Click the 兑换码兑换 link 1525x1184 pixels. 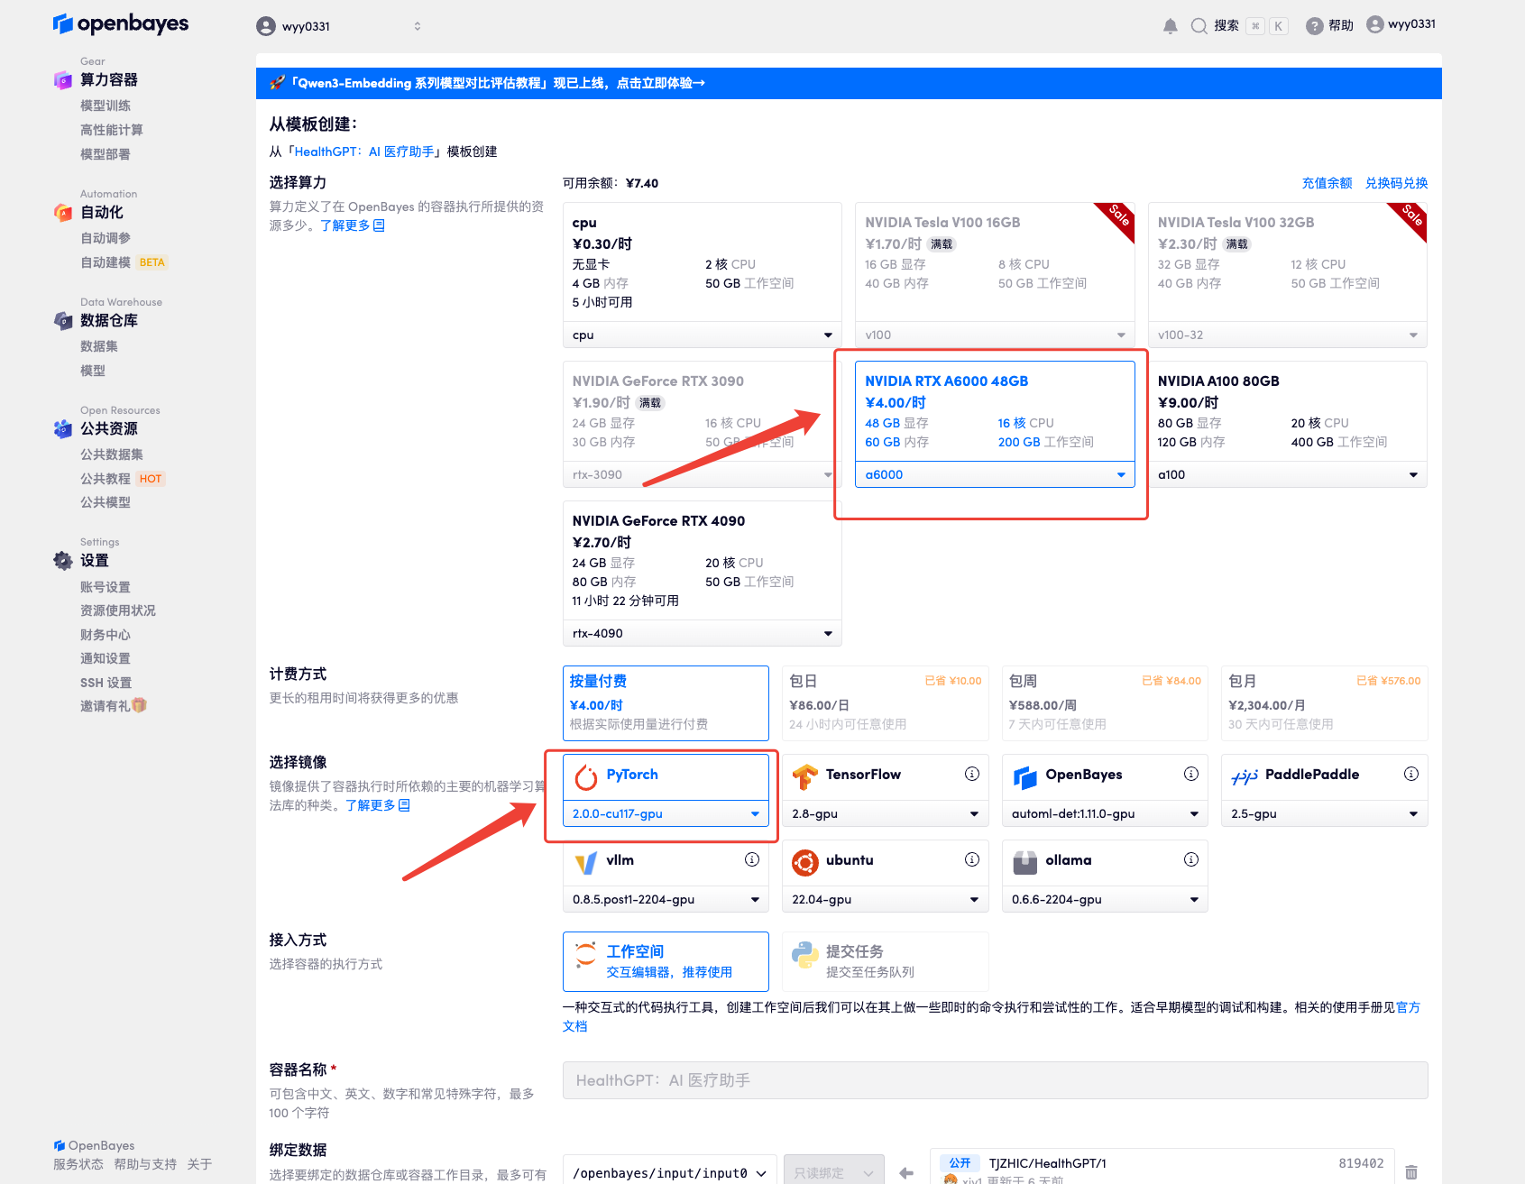[x=1395, y=183]
